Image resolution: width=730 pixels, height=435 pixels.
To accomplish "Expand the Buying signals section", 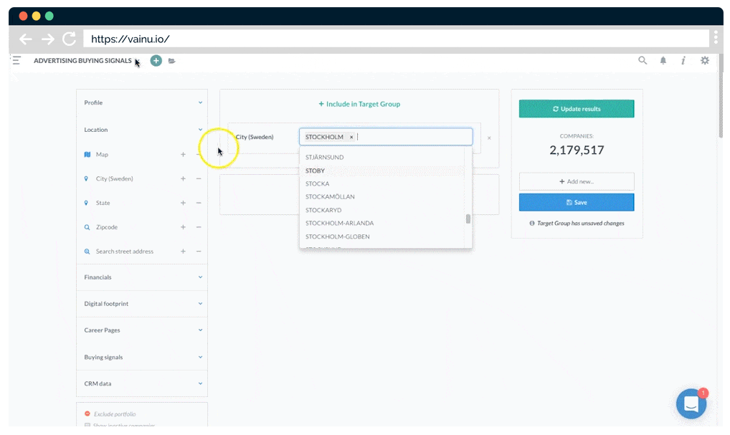I will pyautogui.click(x=141, y=357).
